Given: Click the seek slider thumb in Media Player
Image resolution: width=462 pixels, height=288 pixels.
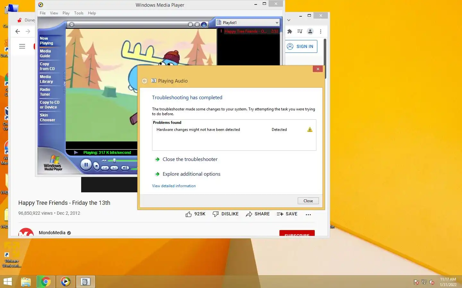Looking at the screenshot, I should [x=114, y=161].
